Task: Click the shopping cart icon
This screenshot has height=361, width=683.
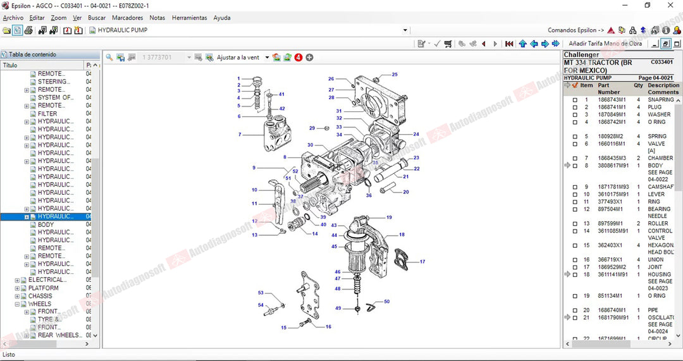Action: coord(448,44)
